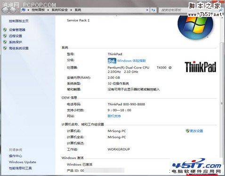225x176 pixels.
Task: Expand the arrow after 控制面板 in breadcrumb
Action: [x=48, y=10]
